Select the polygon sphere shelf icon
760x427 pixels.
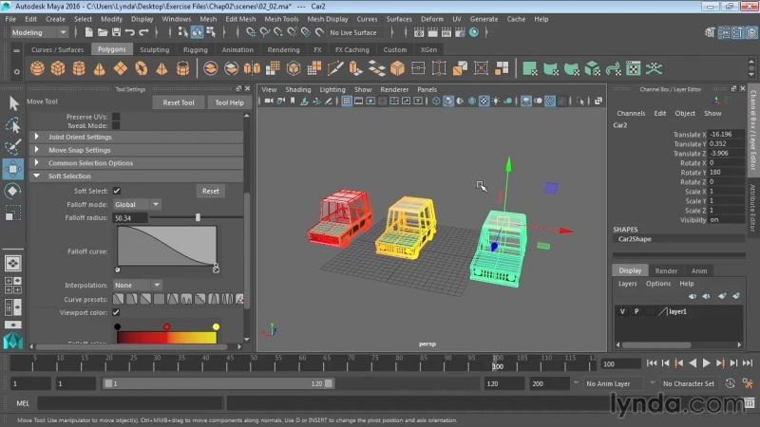click(38, 68)
